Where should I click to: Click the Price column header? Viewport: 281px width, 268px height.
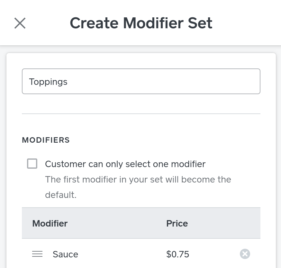coord(177,223)
